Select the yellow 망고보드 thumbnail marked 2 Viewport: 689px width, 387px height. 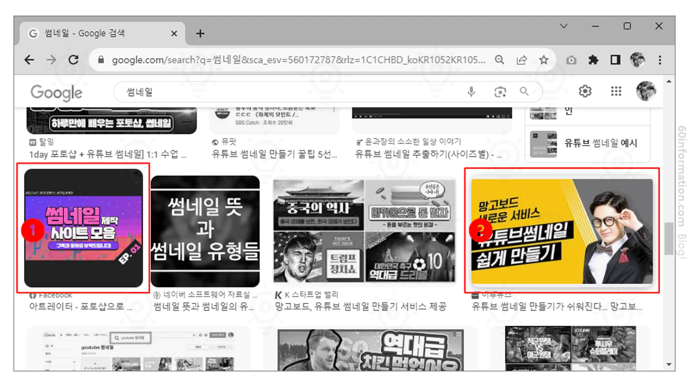[562, 231]
